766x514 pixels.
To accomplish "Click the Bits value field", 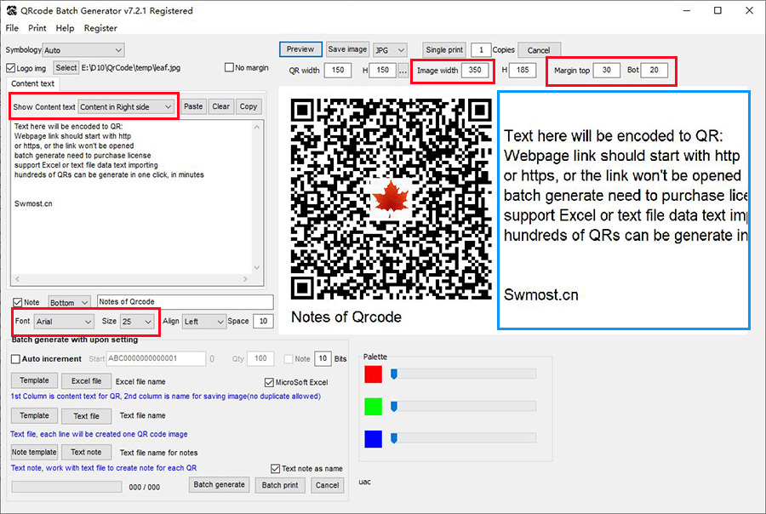I will (x=323, y=358).
